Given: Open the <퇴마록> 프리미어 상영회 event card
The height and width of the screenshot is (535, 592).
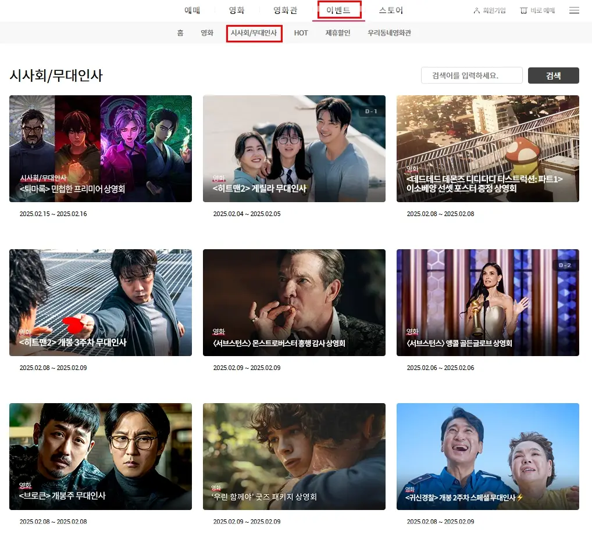Looking at the screenshot, I should [x=101, y=149].
